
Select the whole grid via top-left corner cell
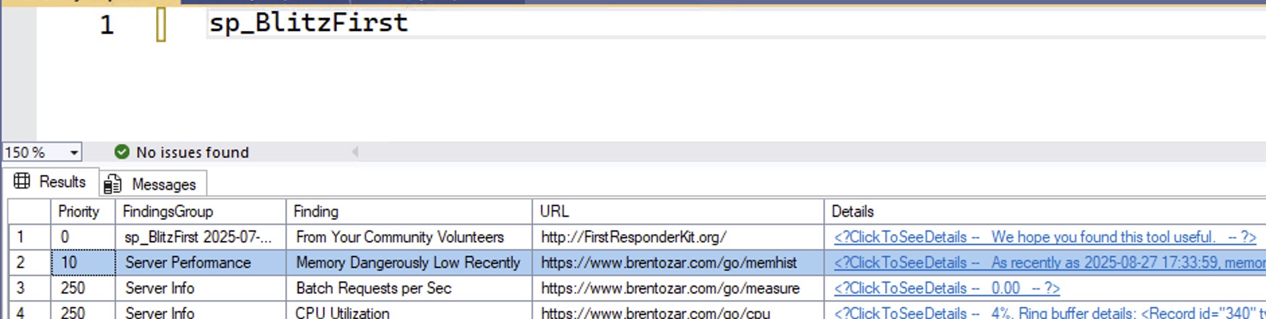[x=29, y=211]
